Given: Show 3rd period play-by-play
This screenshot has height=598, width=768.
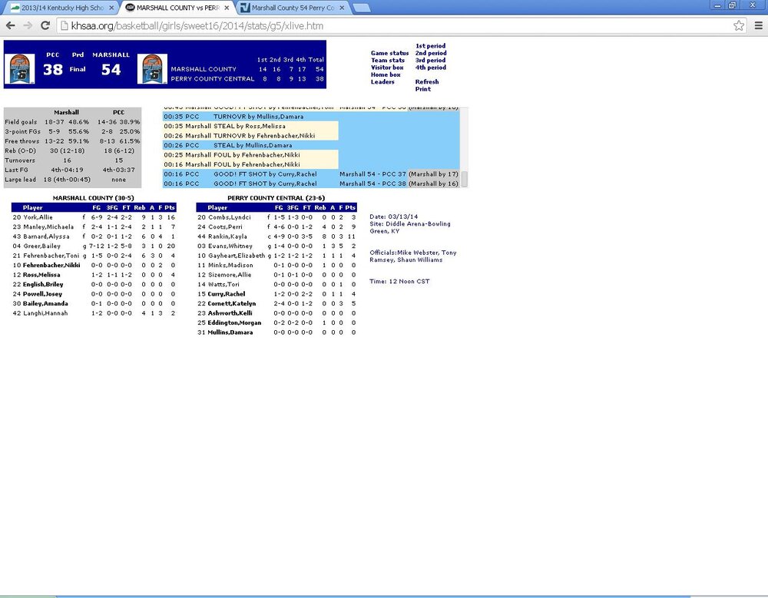Looking at the screenshot, I should [431, 60].
